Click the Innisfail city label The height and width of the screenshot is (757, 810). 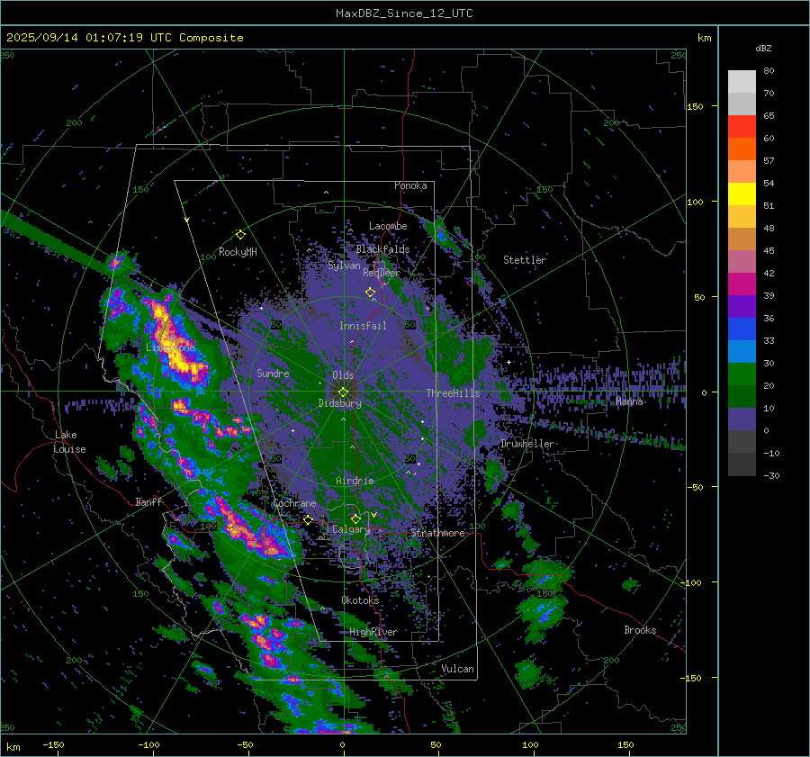(x=363, y=326)
